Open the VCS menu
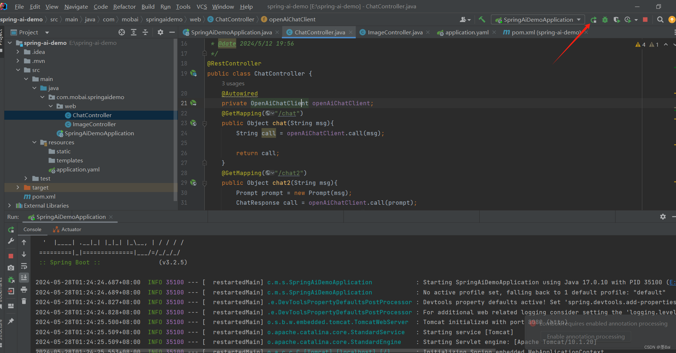The image size is (676, 353). tap(202, 7)
